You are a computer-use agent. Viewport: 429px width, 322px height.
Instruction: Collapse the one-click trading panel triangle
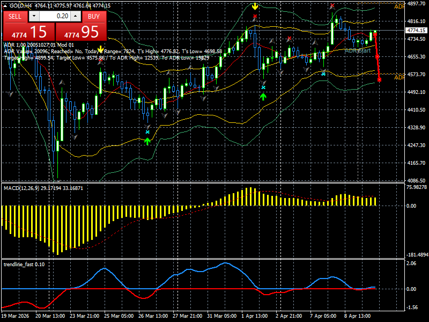click(6, 6)
